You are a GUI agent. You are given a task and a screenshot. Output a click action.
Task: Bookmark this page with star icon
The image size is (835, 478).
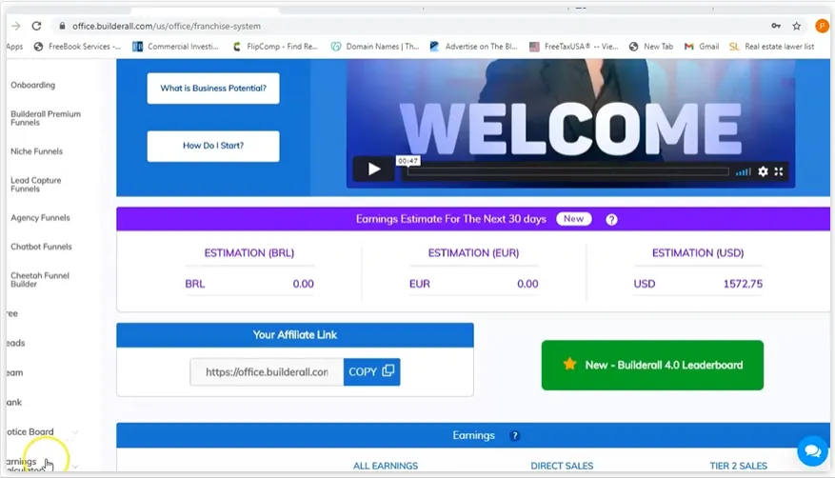point(797,26)
